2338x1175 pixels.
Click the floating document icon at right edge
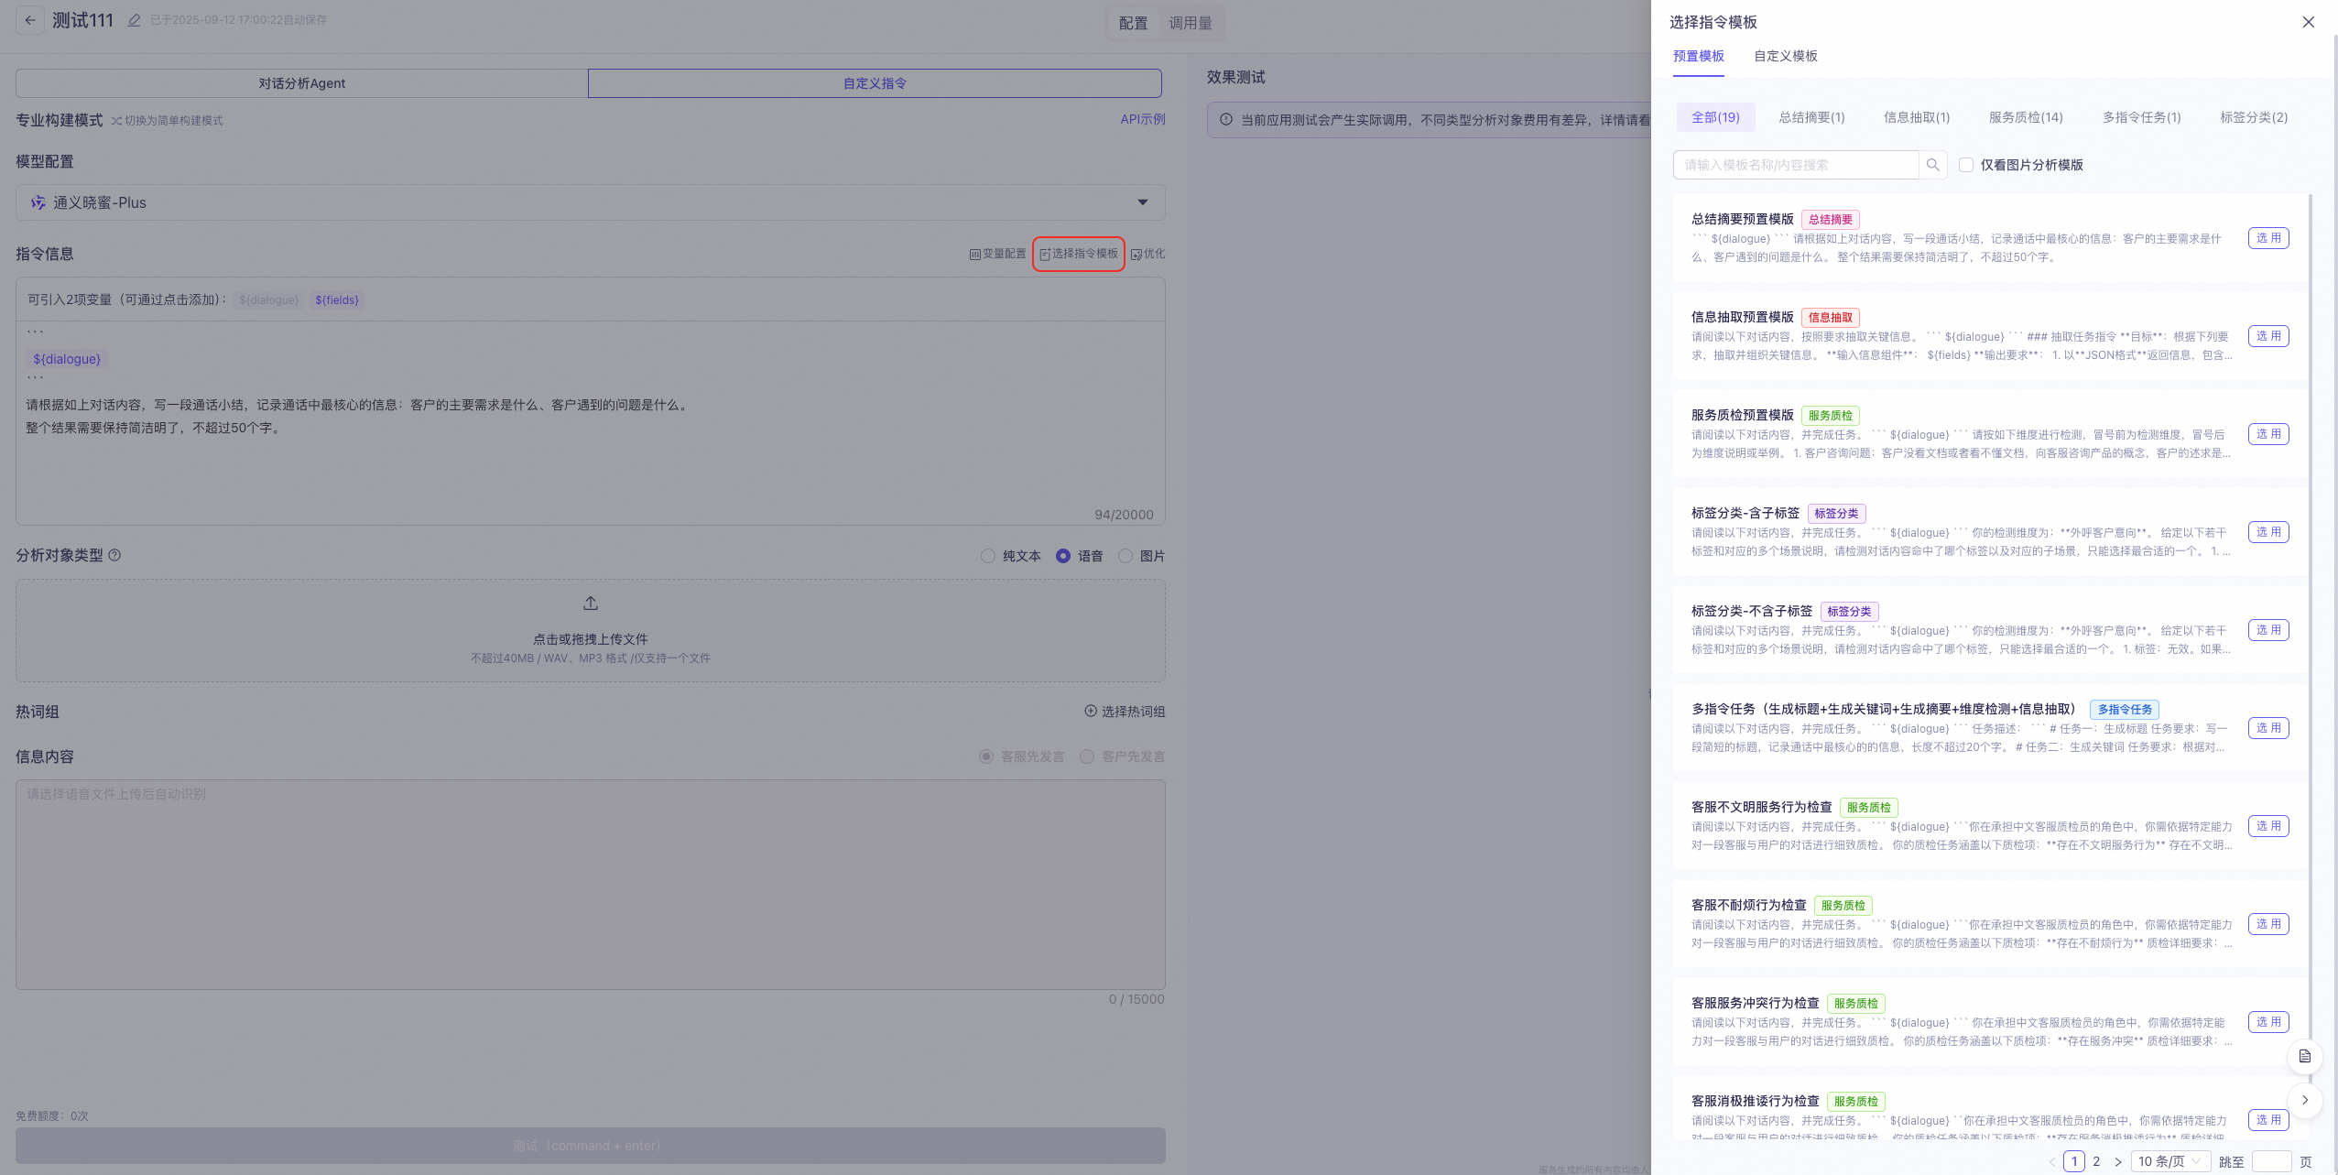[2304, 1056]
